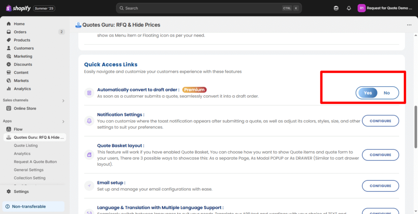Open Request A Quote Button page

coord(35,162)
